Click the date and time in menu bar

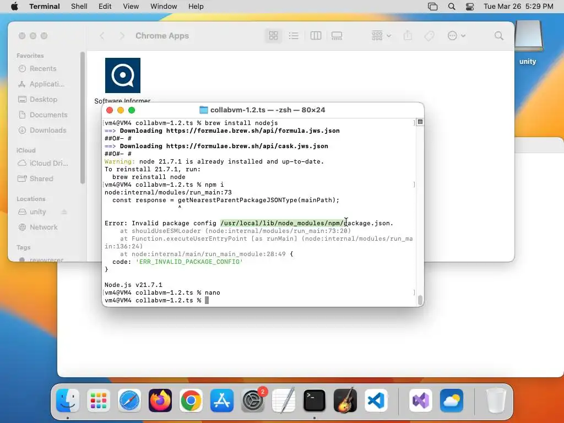(518, 7)
